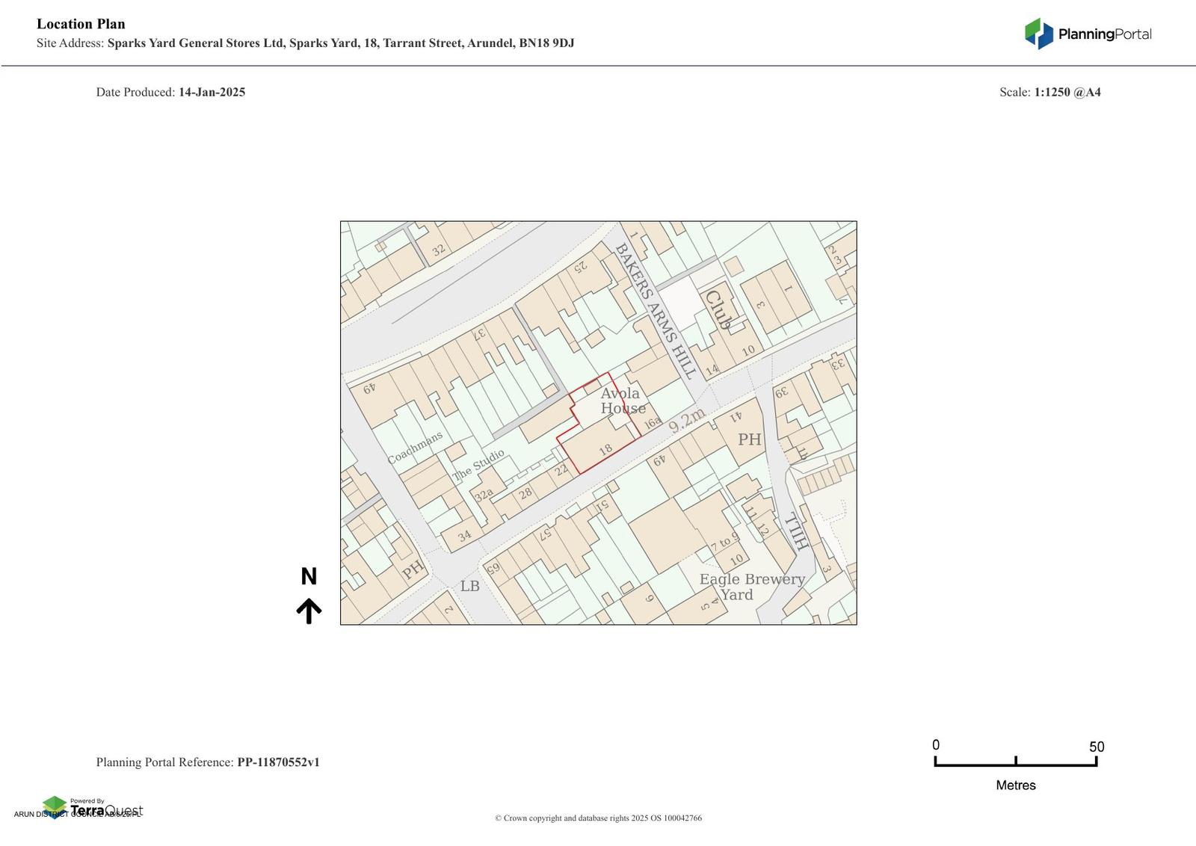Viewport: 1196px width, 846px height.
Task: Click the Avola House map label
Action: click(x=622, y=401)
